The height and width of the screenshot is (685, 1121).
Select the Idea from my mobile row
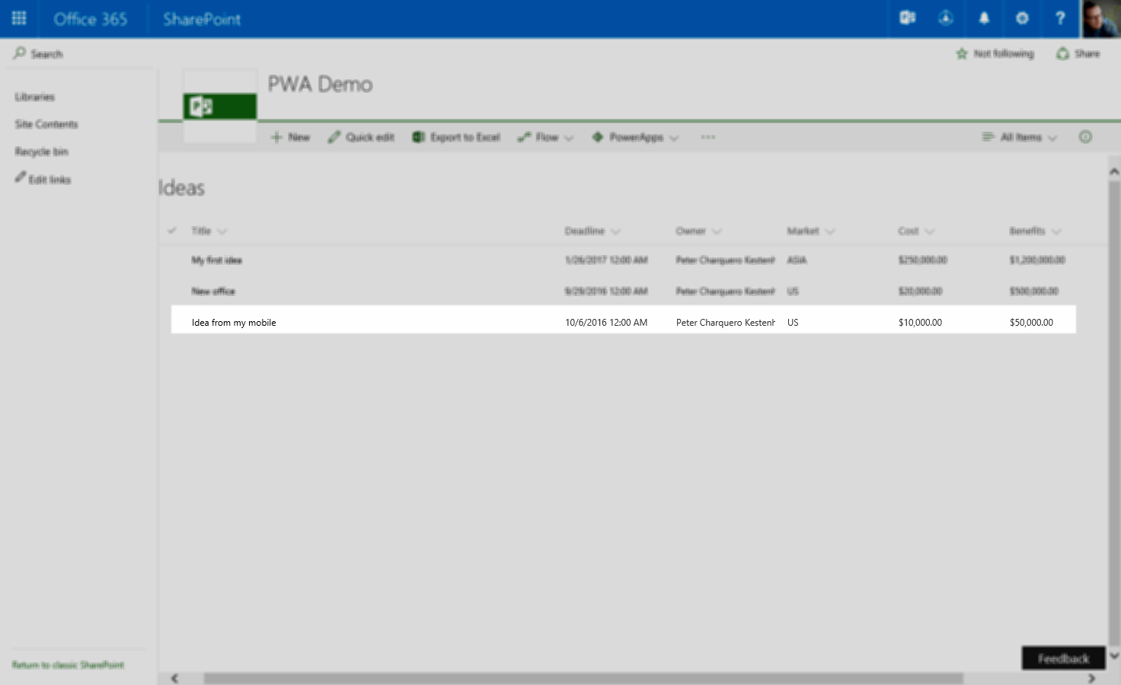(234, 322)
